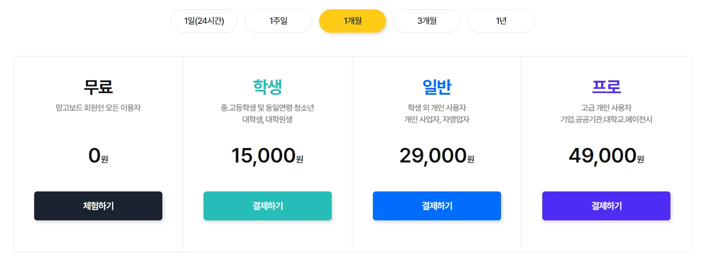This screenshot has width=706, height=261.
Task: Click the 체험하기 button in the 무료 plan
Action: pos(98,206)
